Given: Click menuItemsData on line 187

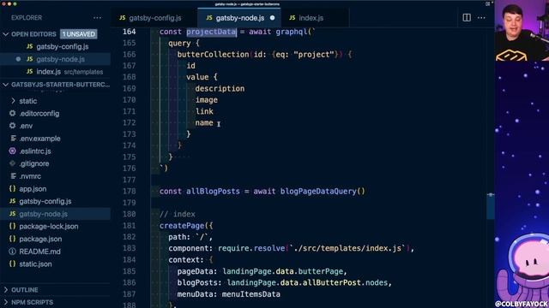Looking at the screenshot, I should [251, 294].
